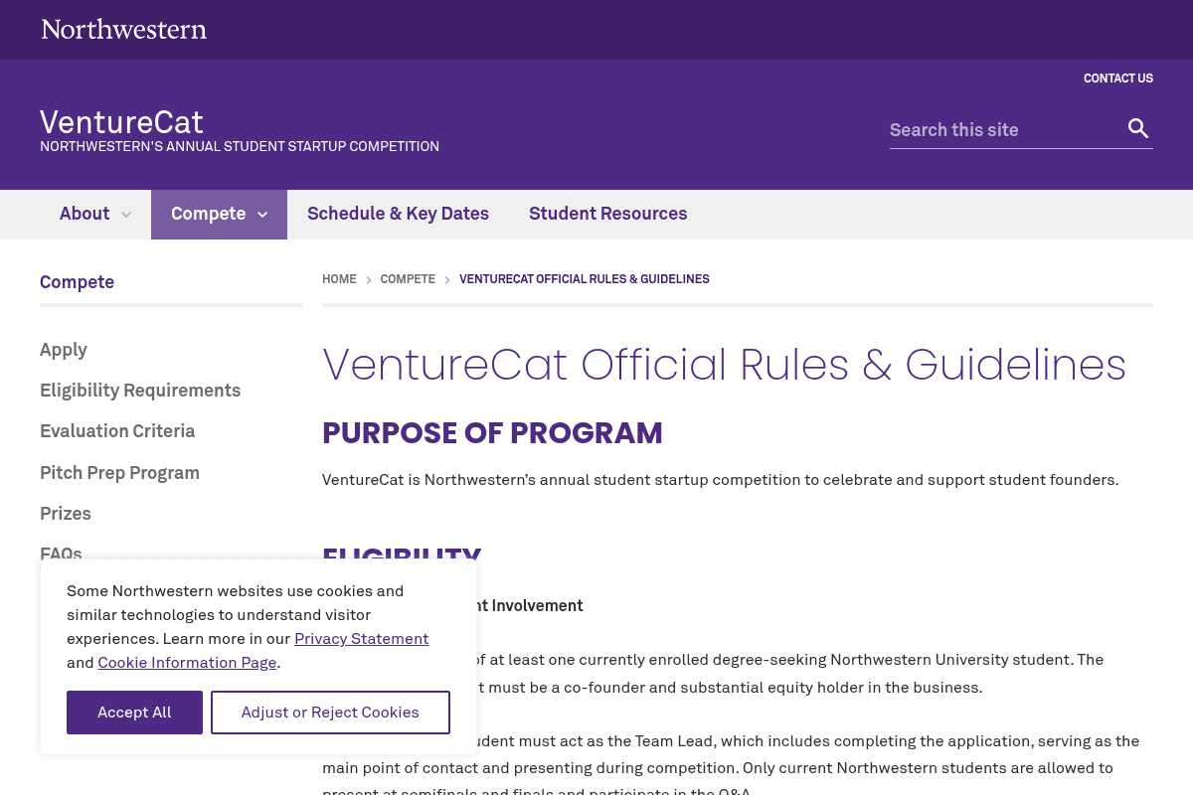Go to Compete breadcrumb link
The height and width of the screenshot is (795, 1193).
tap(408, 279)
